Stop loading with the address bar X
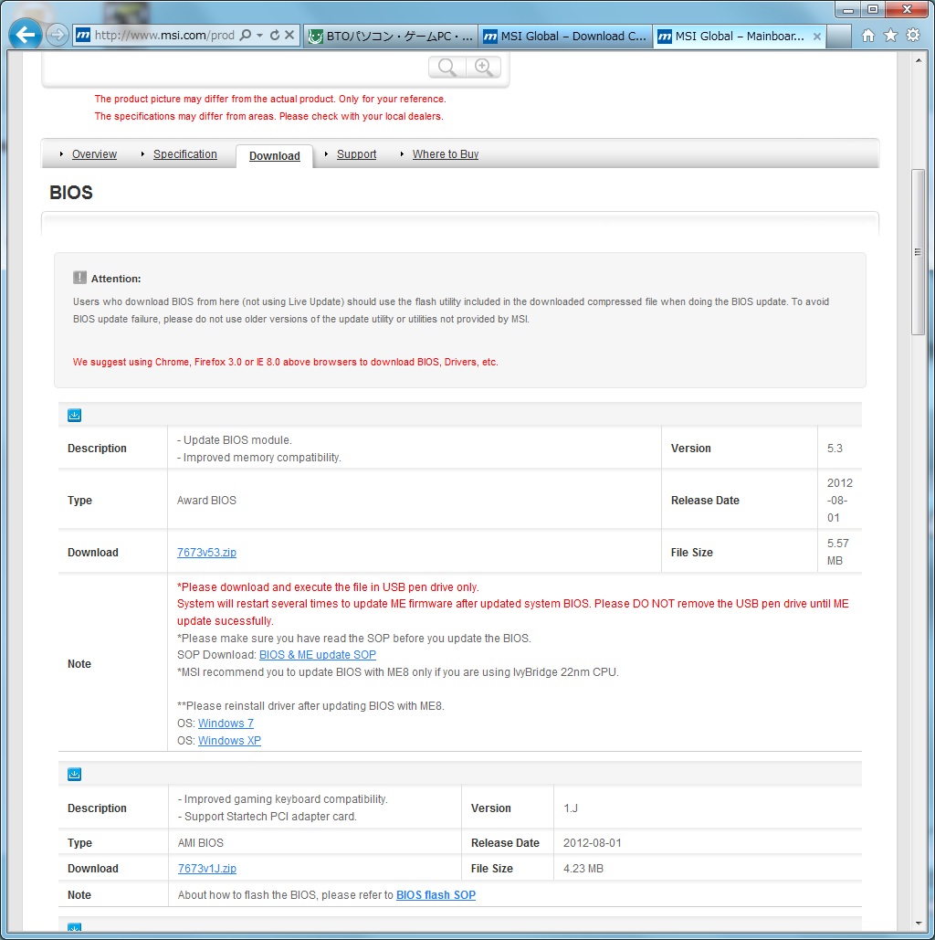The height and width of the screenshot is (940, 935). 289,36
